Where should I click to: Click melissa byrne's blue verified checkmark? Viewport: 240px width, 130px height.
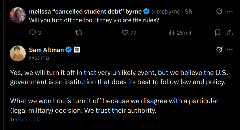coord(147,12)
